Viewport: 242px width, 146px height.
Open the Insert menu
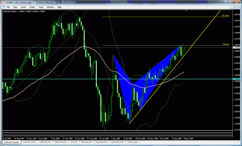23,7
